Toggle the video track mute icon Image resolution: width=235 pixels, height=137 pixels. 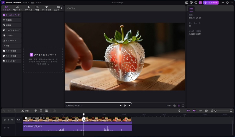click(x=12, y=120)
